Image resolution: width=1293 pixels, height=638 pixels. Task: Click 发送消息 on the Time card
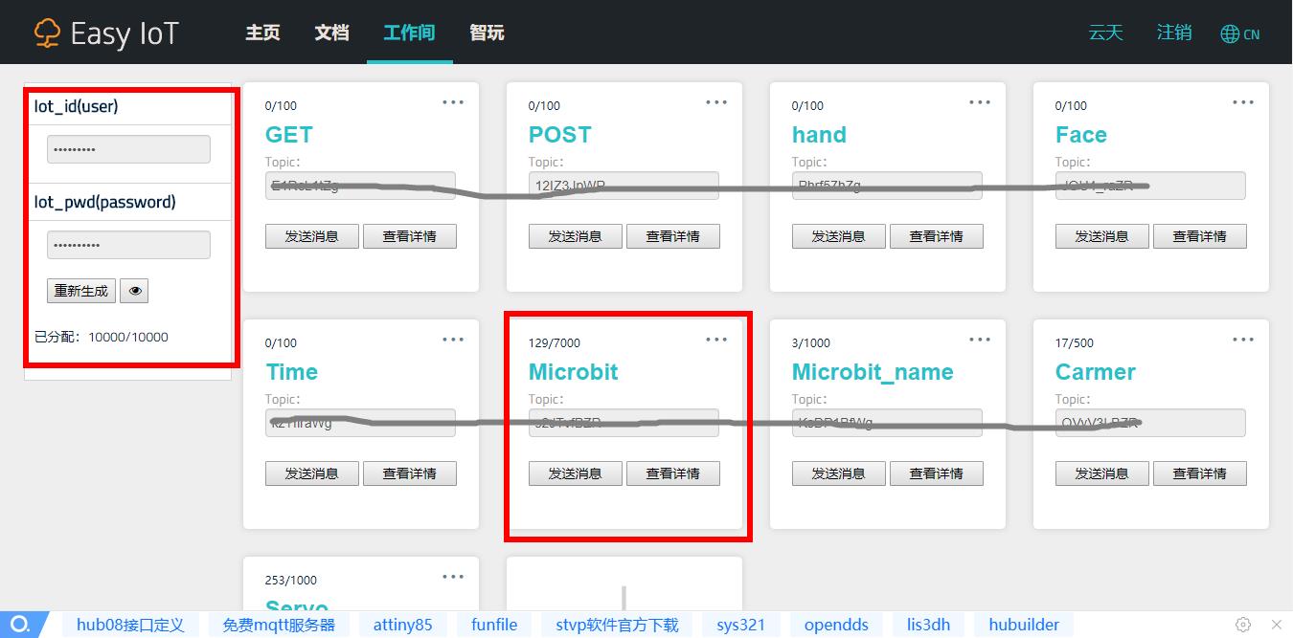click(x=312, y=473)
